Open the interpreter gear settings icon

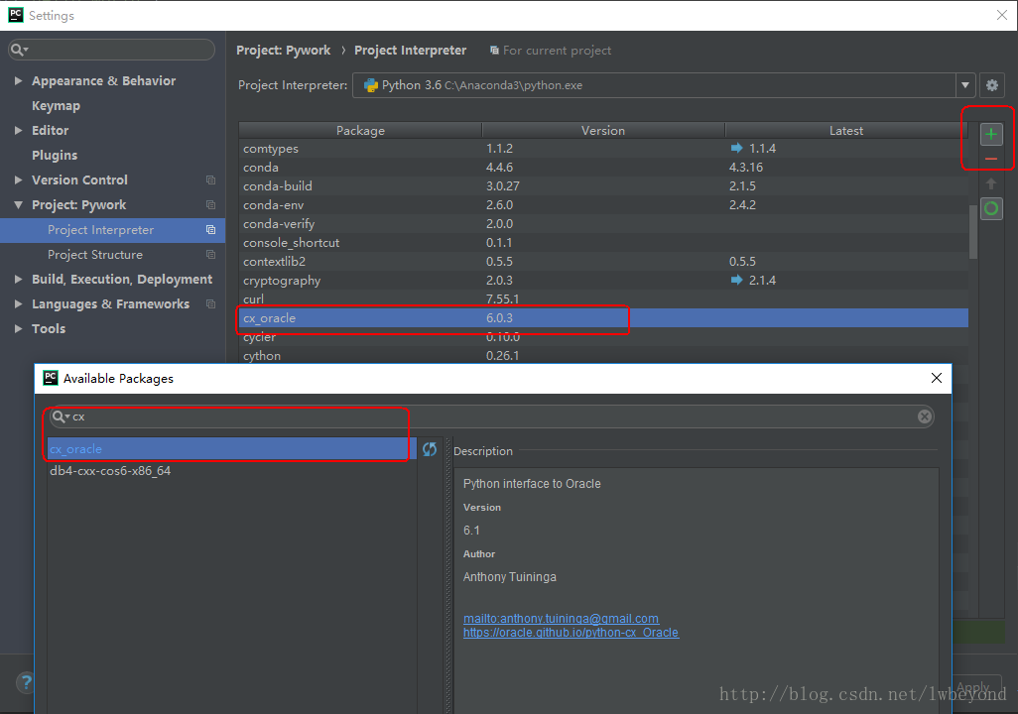(992, 85)
